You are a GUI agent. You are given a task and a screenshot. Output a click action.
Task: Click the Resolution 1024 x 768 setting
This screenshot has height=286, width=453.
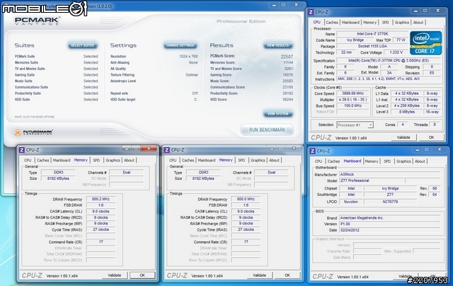tap(154, 57)
